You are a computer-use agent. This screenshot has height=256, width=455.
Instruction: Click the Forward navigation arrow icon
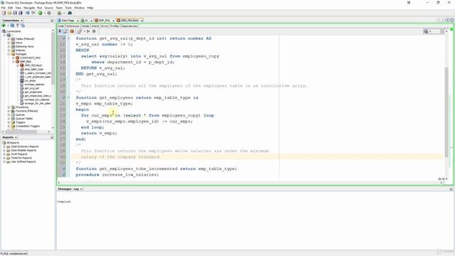(x=33, y=13)
